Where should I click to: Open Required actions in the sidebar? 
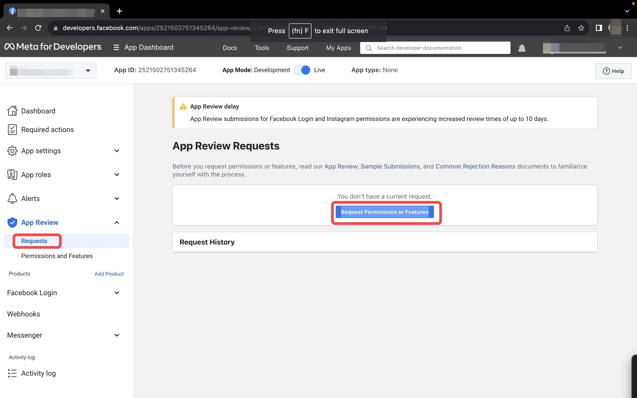pos(47,130)
